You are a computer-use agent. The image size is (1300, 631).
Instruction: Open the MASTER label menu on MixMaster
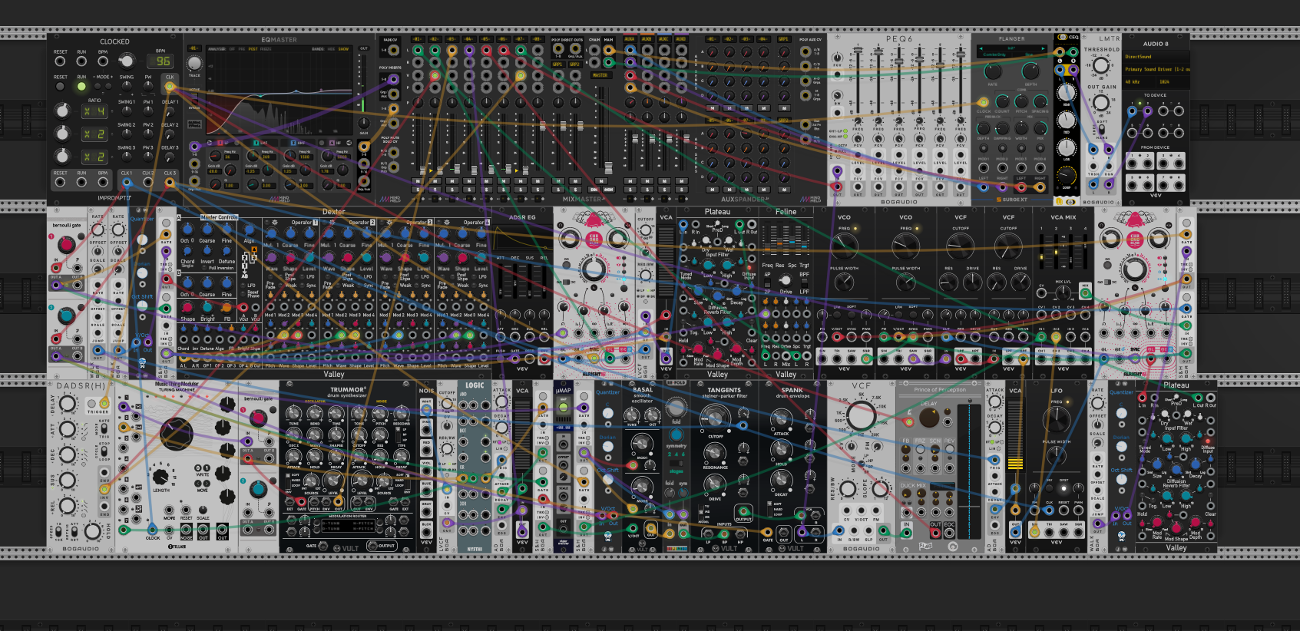tap(600, 75)
